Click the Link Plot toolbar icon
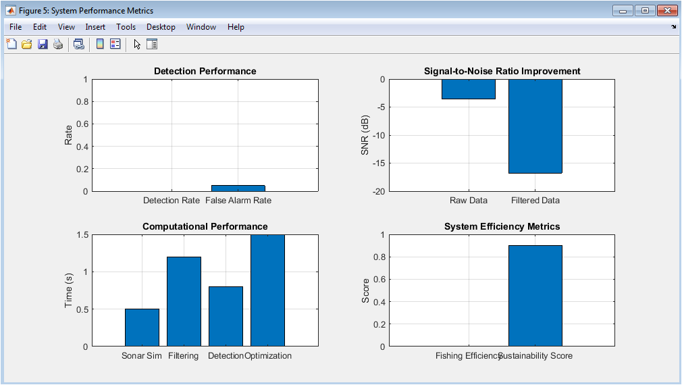The image size is (682, 385). [79, 45]
